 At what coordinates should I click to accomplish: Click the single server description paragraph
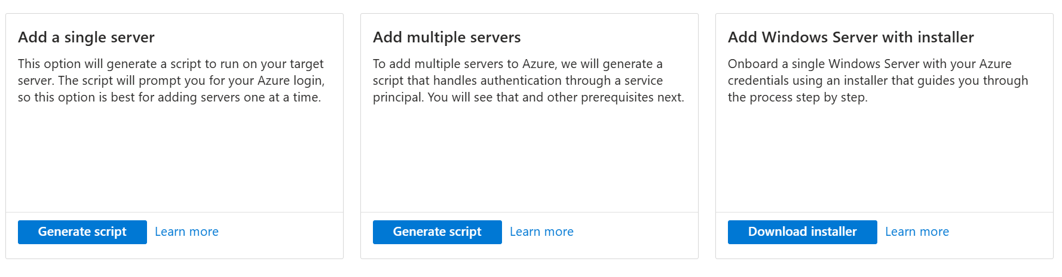171,81
